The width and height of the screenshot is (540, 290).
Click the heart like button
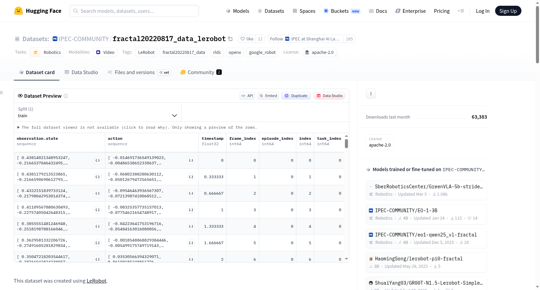[247, 39]
